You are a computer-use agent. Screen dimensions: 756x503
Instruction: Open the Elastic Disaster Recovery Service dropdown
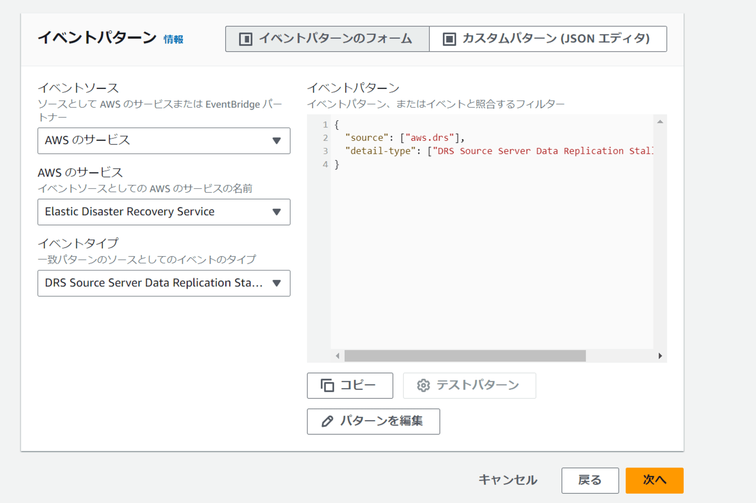click(x=164, y=212)
